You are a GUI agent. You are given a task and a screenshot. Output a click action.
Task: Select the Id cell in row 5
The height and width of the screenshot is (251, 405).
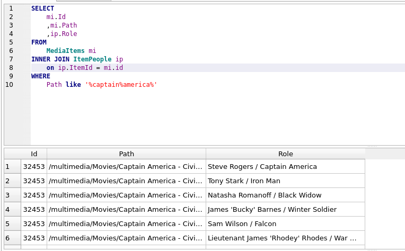coord(34,224)
